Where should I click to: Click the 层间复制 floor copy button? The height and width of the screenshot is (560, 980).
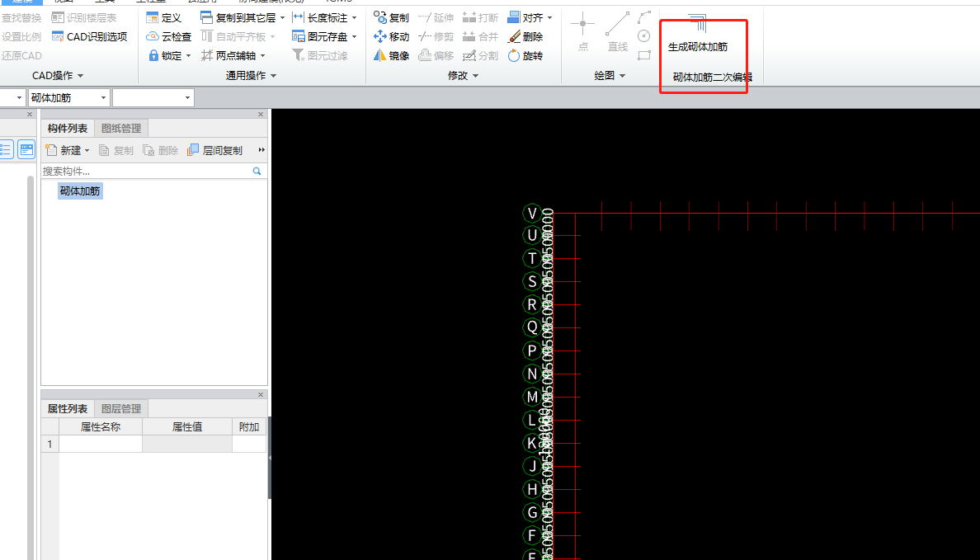(214, 150)
